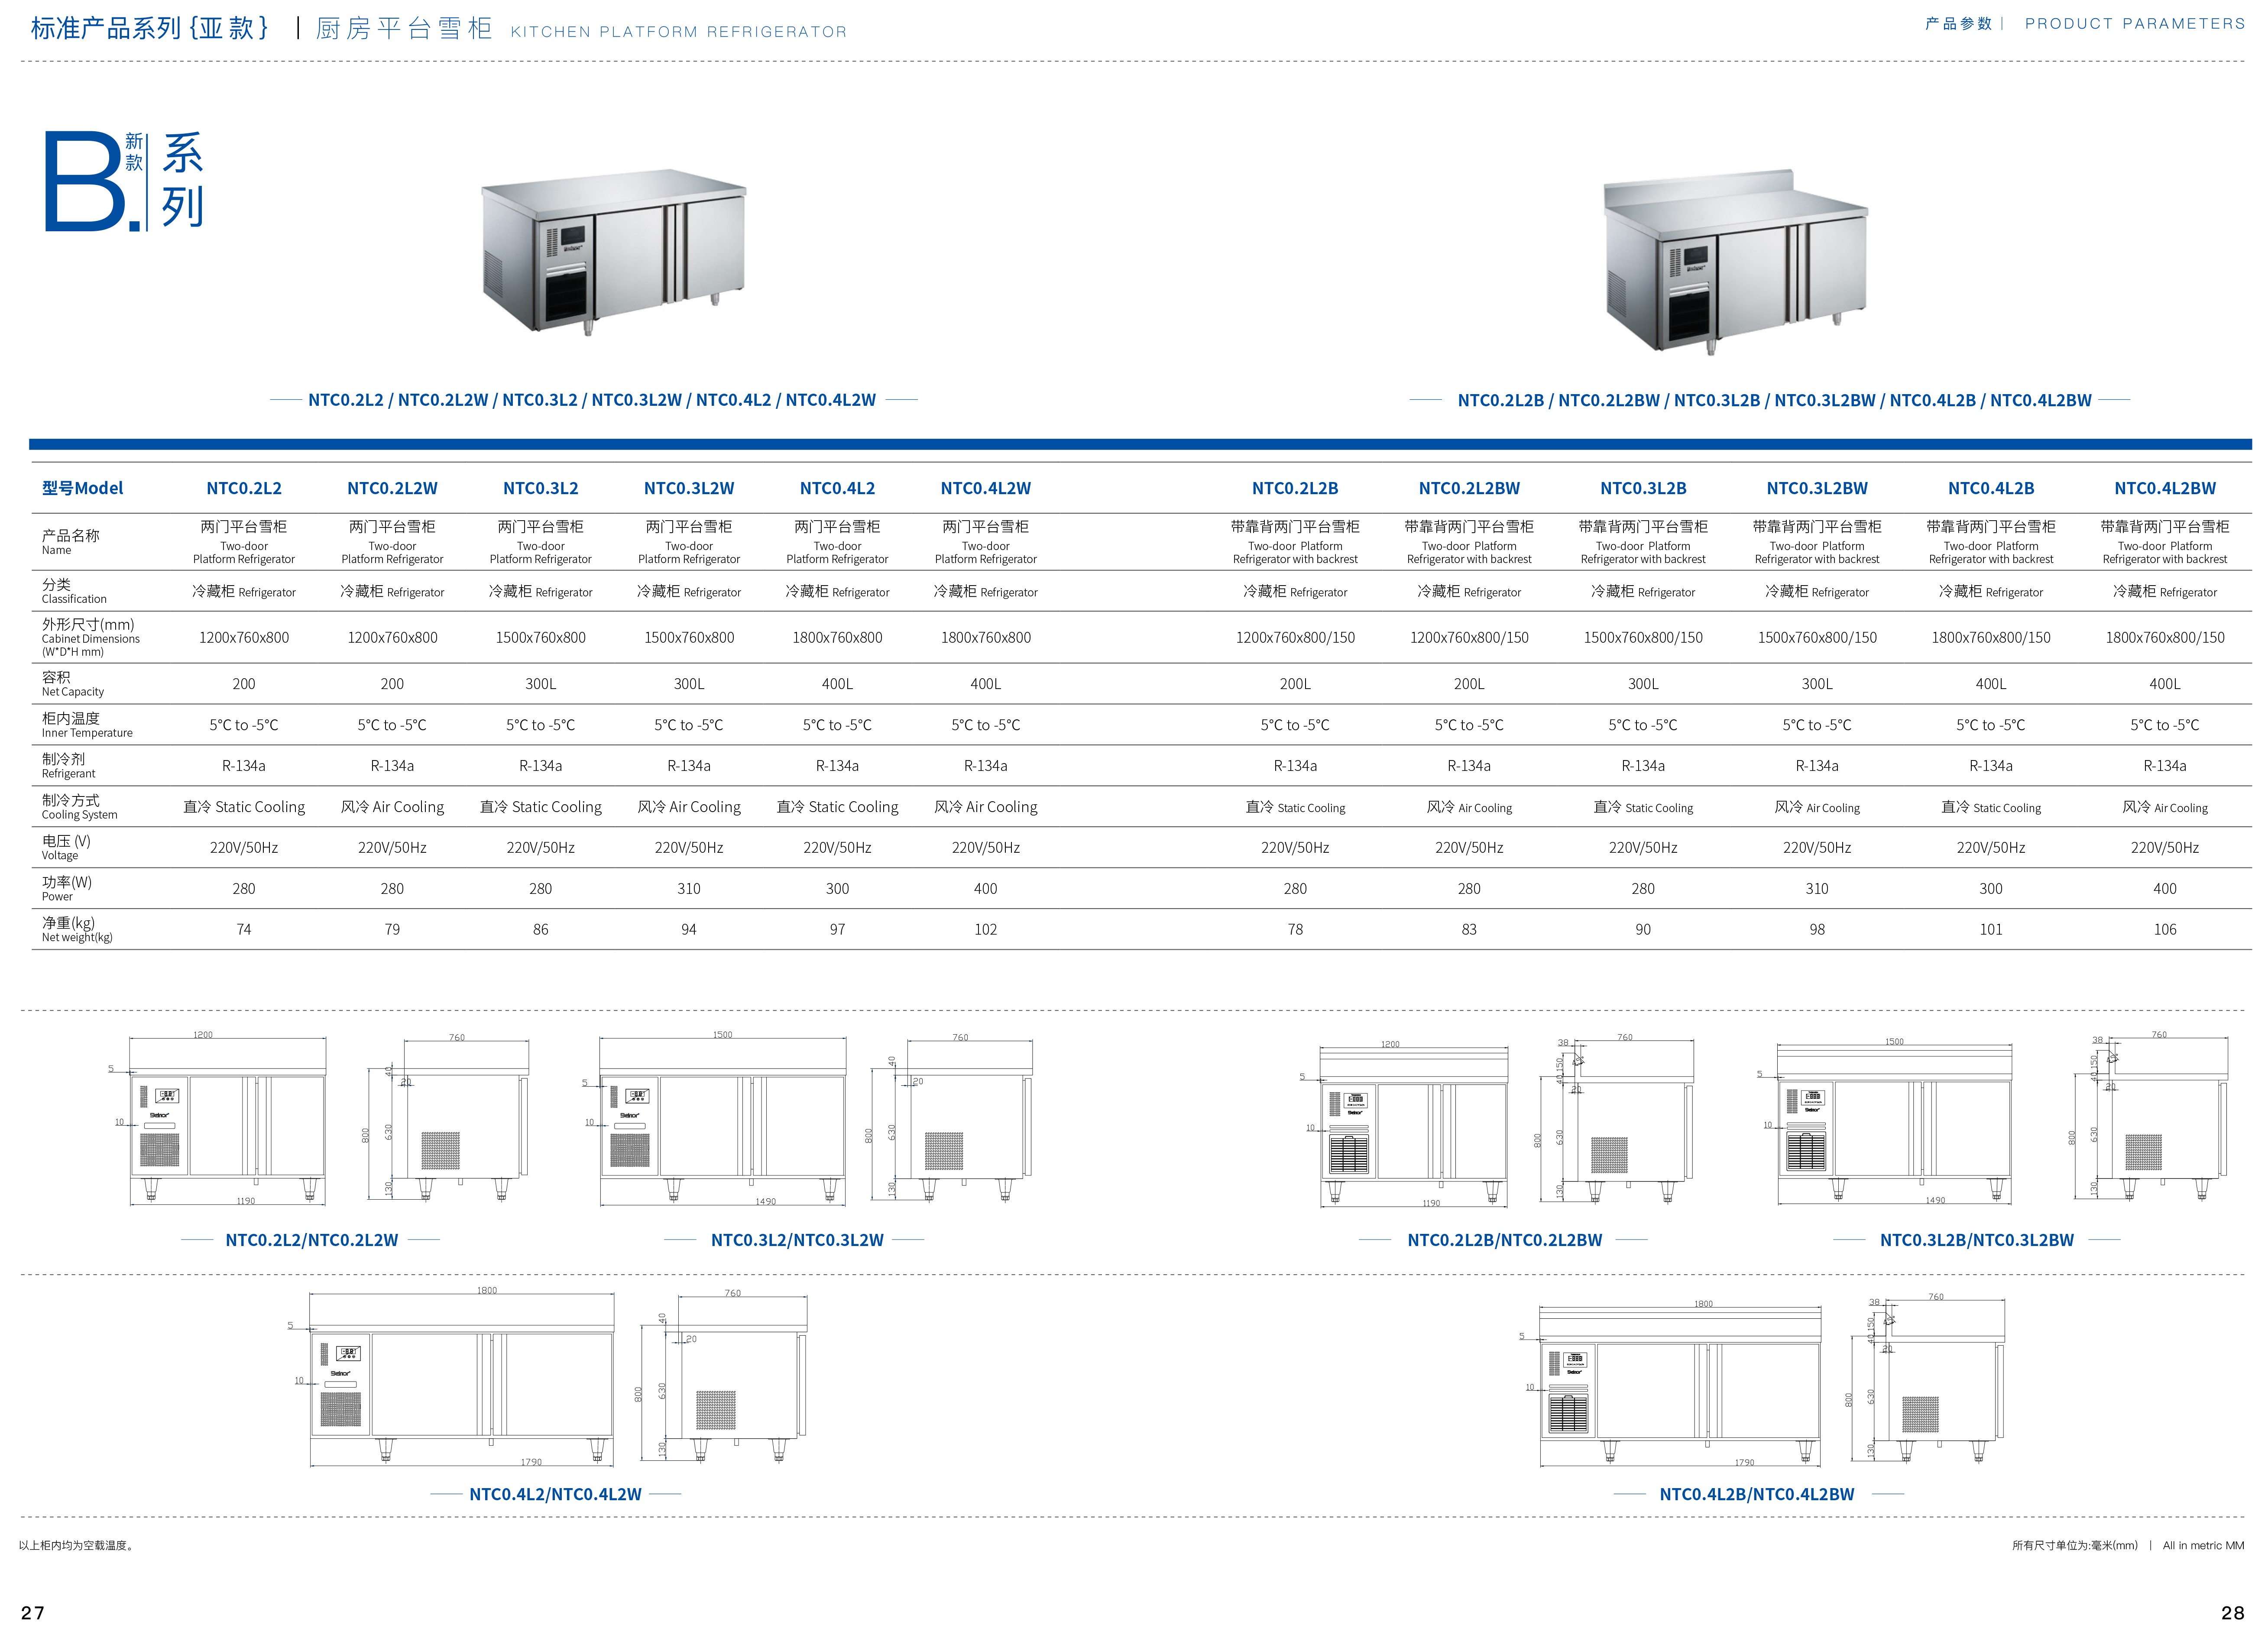
Task: Click the 'PRODUCT PARAMETERS' header text
Action: click(x=2135, y=23)
